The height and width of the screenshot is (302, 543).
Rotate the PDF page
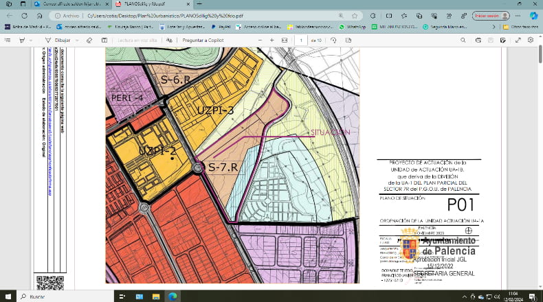pyautogui.click(x=333, y=40)
